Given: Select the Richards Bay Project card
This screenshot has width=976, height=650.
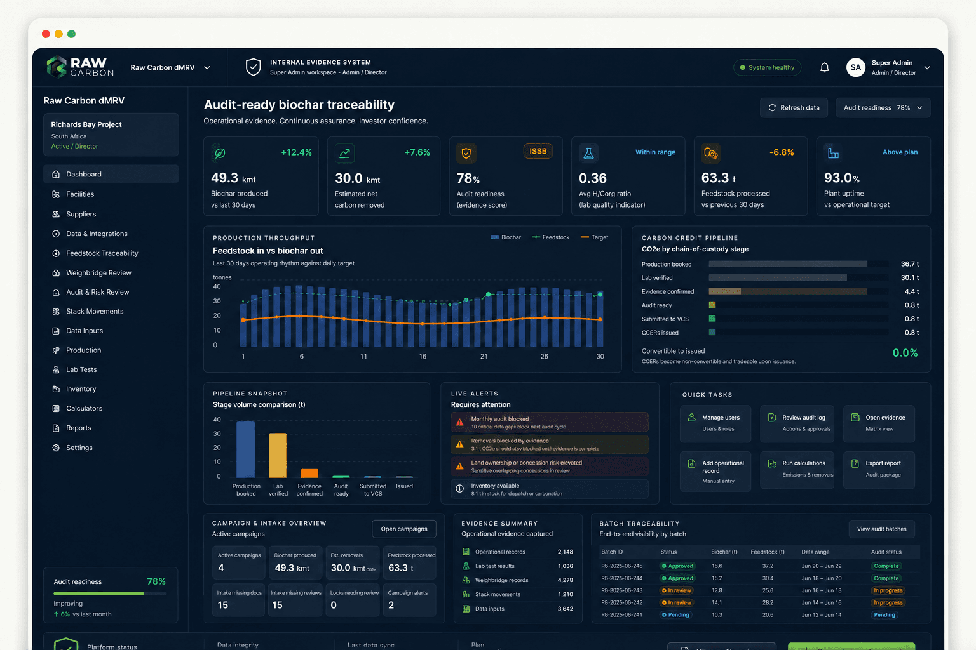Looking at the screenshot, I should click(111, 135).
